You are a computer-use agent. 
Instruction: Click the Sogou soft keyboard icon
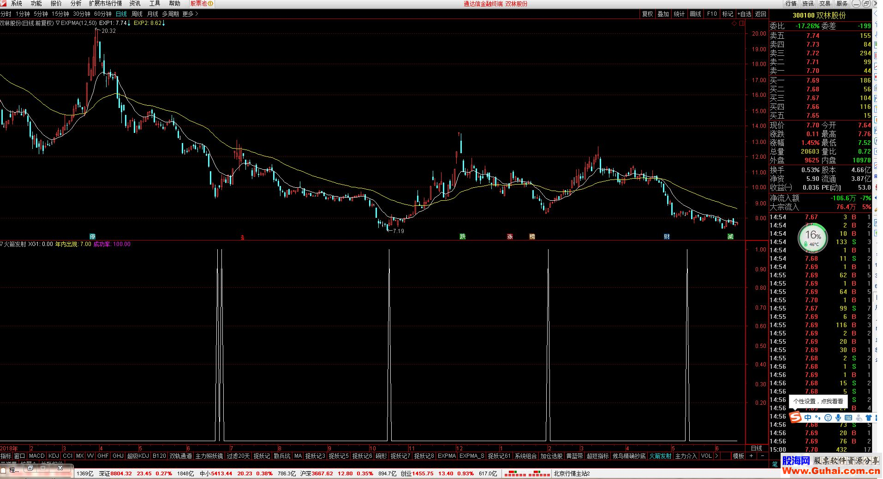[848, 418]
